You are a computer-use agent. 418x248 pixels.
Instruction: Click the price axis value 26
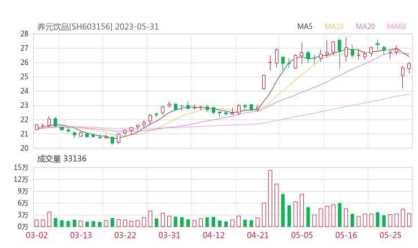click(x=24, y=63)
